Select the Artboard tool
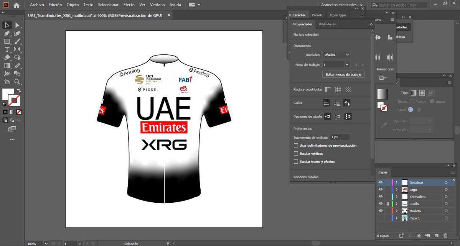Image resolution: width=460 pixels, height=246 pixels. click(7, 82)
